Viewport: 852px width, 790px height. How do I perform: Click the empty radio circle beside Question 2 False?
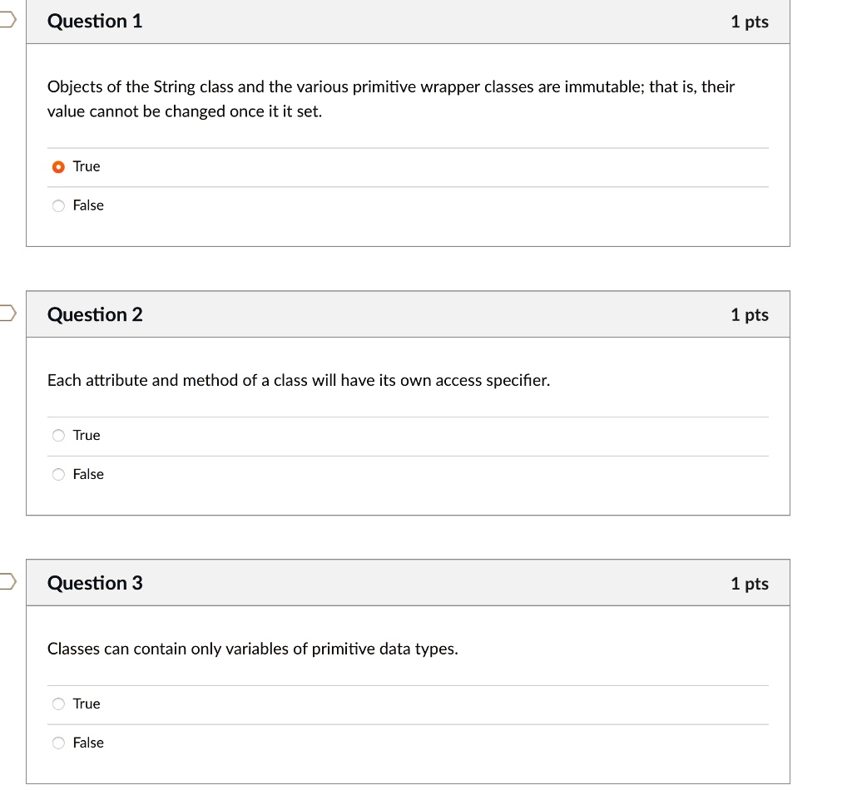58,474
